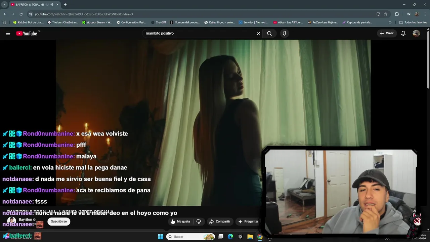Image resolution: width=430 pixels, height=242 pixels.
Task: View site information icon in address bar
Action: click(31, 14)
